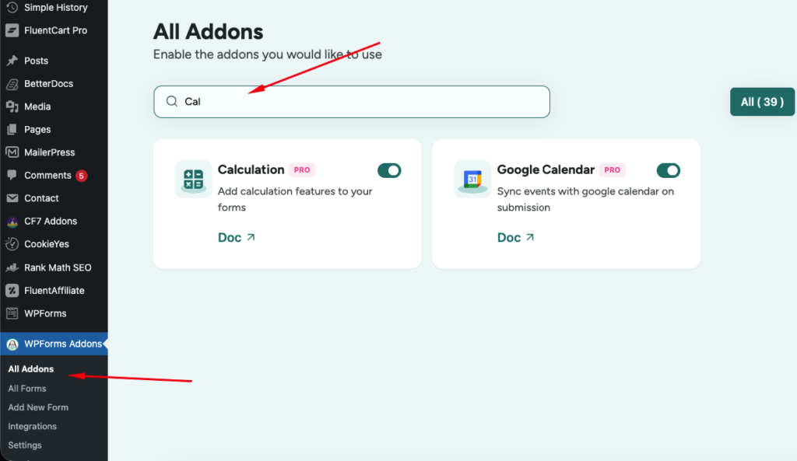This screenshot has height=461, width=797.
Task: Click the Rank Math SEO chart icon
Action: click(x=12, y=267)
